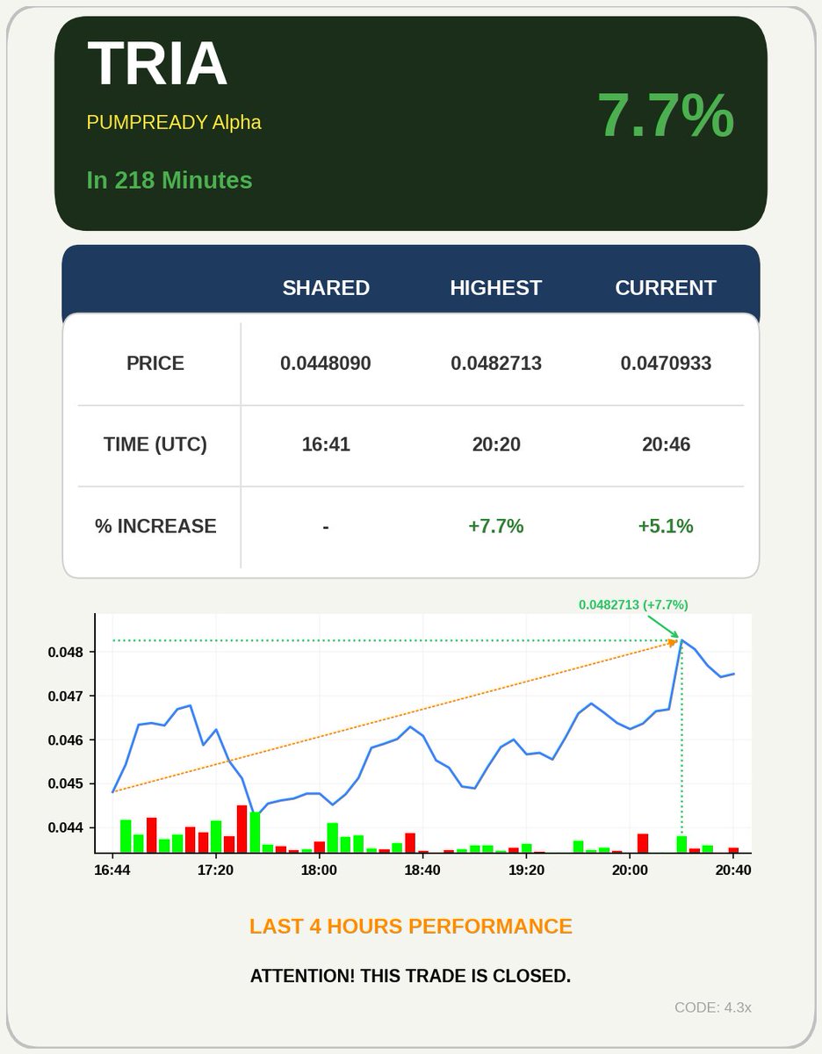Viewport: 822px width, 1054px height.
Task: Click the HIGHEST column header
Action: pyautogui.click(x=496, y=288)
